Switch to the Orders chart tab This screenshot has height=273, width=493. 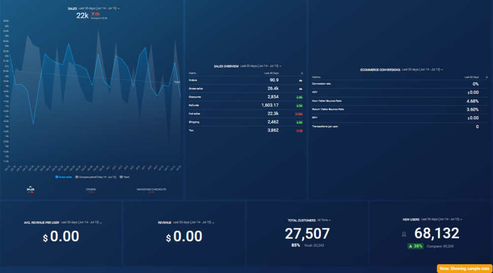click(91, 189)
